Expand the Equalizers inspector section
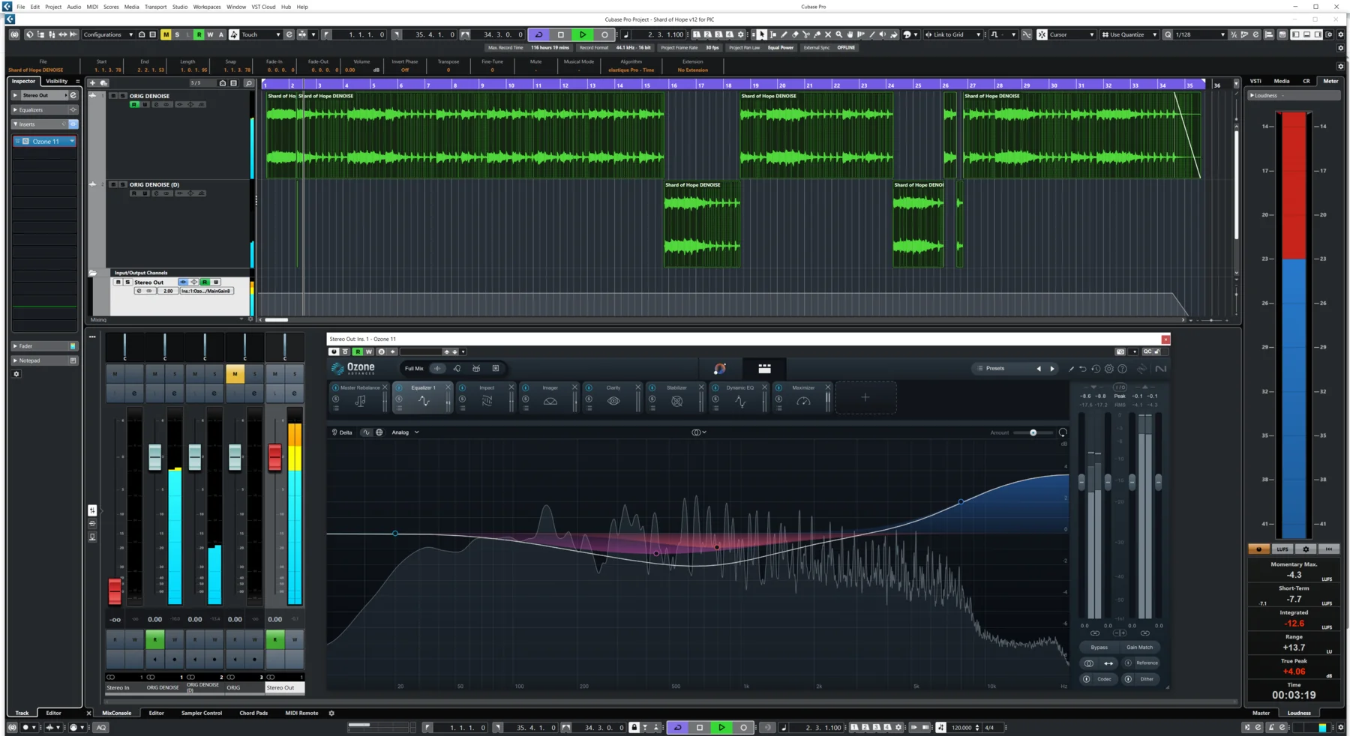This screenshot has width=1350, height=736. pyautogui.click(x=44, y=109)
